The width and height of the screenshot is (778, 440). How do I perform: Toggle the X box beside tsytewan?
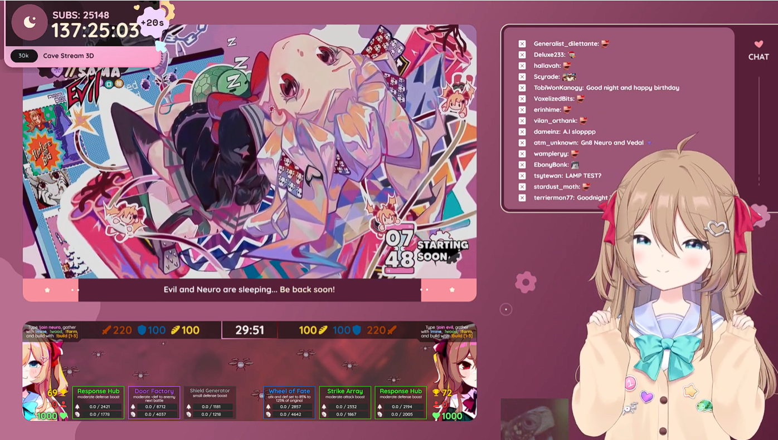click(x=522, y=176)
